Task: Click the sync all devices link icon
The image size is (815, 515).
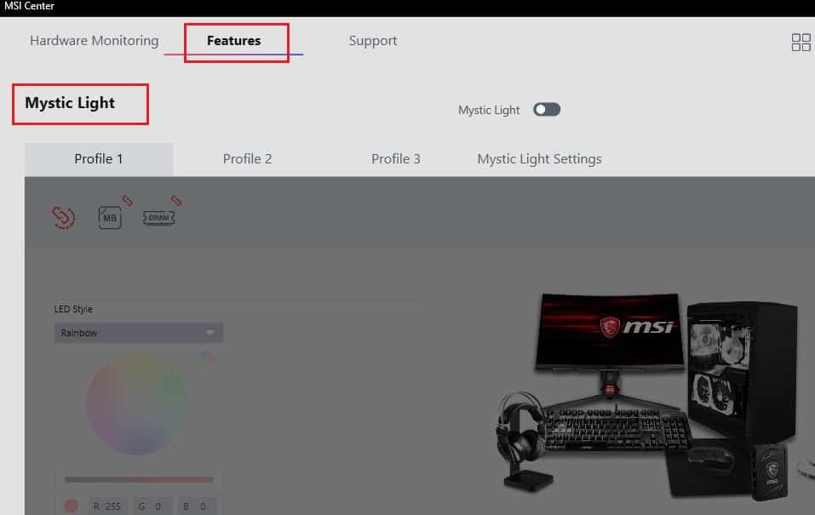Action: [x=63, y=217]
